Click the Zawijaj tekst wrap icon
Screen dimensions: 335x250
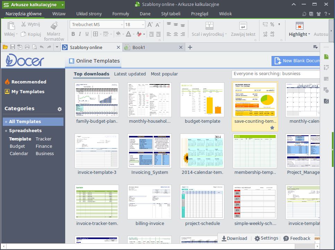click(243, 26)
